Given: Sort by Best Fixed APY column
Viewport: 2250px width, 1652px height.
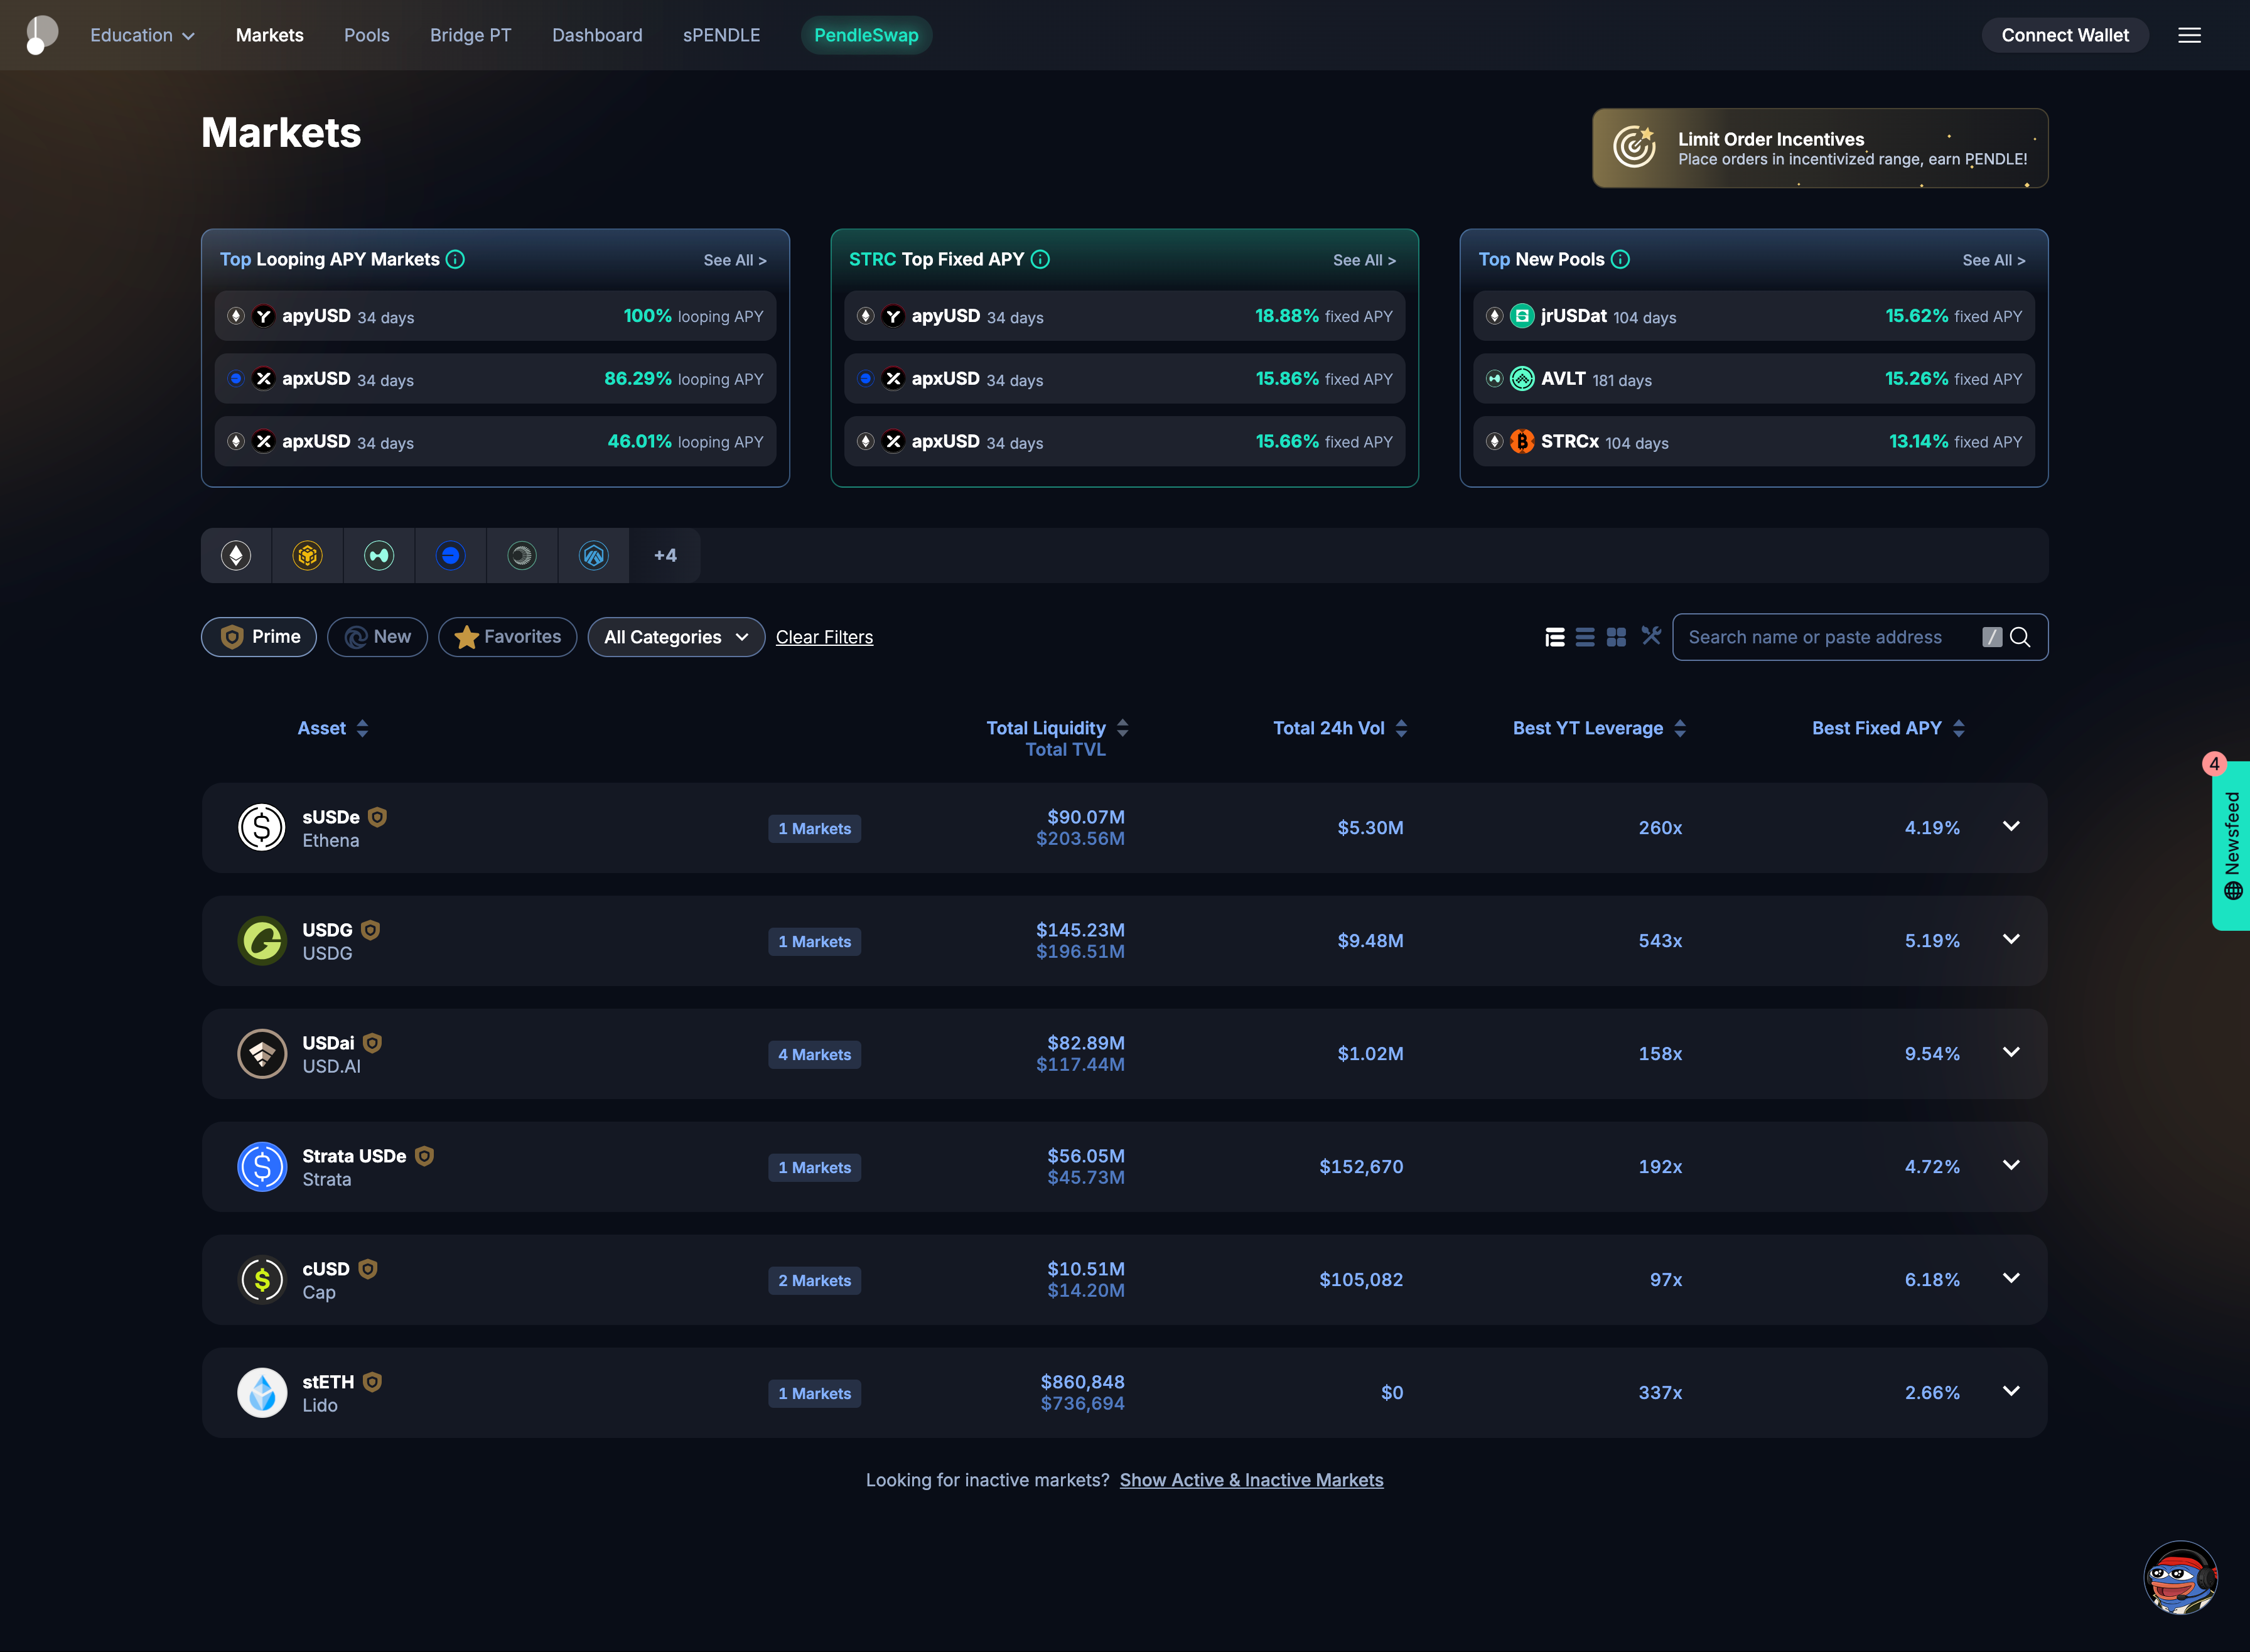Looking at the screenshot, I should coord(1888,728).
